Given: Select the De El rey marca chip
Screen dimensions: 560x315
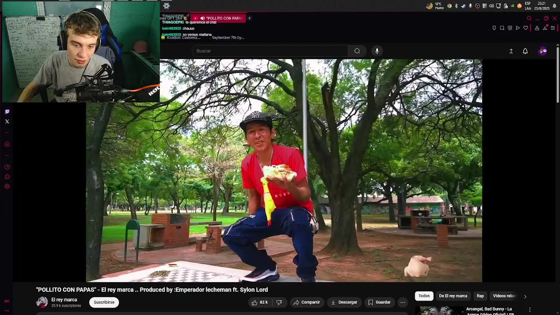Looking at the screenshot, I should [453, 296].
